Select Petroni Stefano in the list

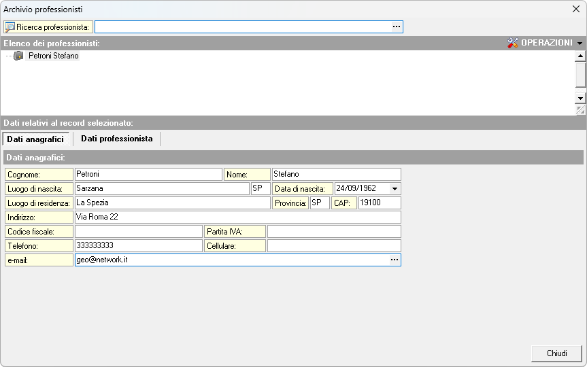[x=53, y=56]
